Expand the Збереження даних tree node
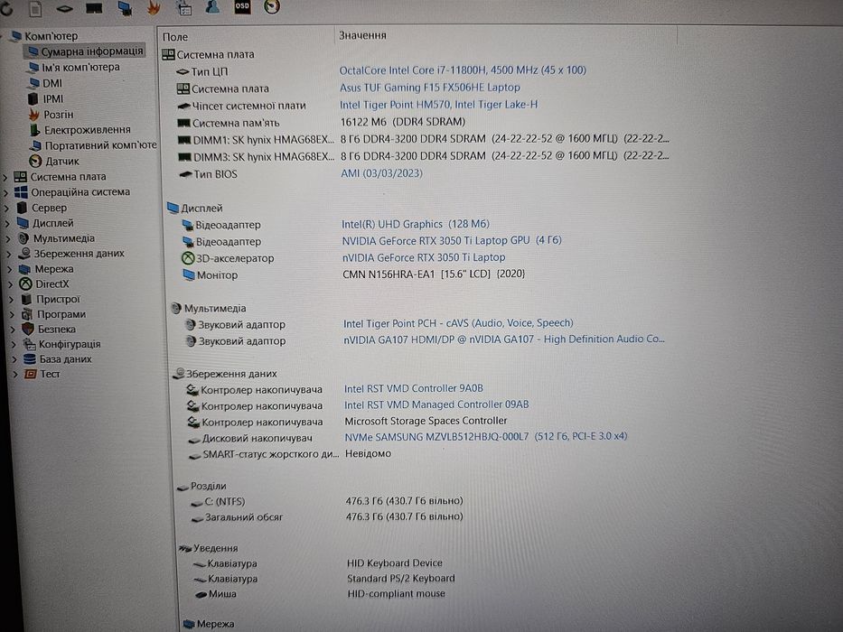843x632 pixels. [9, 255]
